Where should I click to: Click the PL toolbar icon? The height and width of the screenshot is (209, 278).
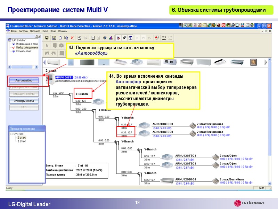(x=150, y=38)
